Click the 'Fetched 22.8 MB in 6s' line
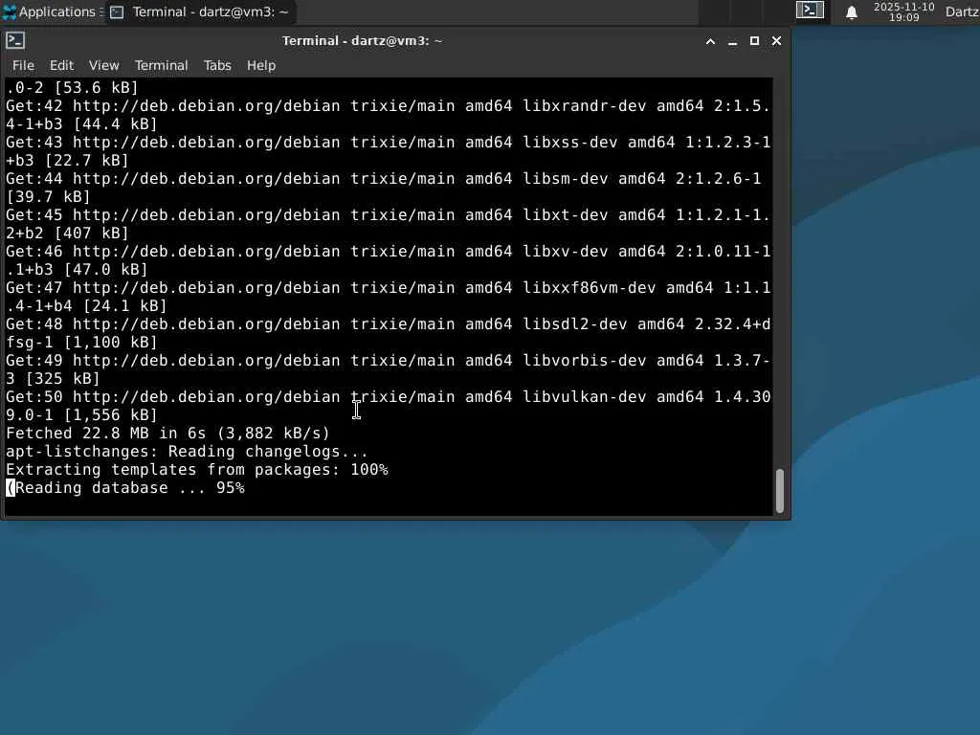 click(x=167, y=434)
